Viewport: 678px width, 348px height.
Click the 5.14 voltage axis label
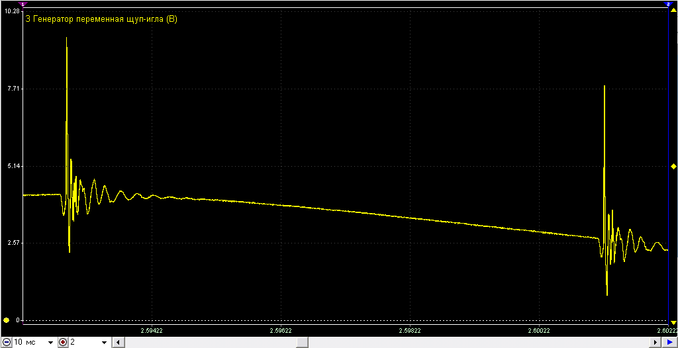click(13, 166)
